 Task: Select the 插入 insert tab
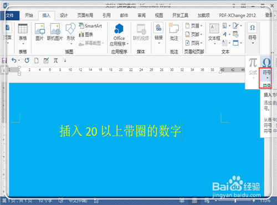(x=47, y=16)
